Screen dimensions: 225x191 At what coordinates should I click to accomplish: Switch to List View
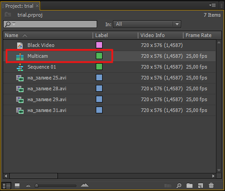click(7, 186)
